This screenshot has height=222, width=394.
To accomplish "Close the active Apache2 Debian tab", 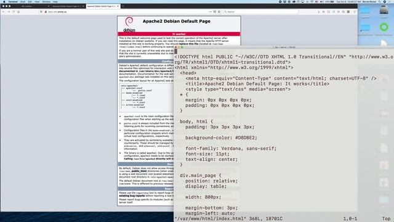I will 118,6.
